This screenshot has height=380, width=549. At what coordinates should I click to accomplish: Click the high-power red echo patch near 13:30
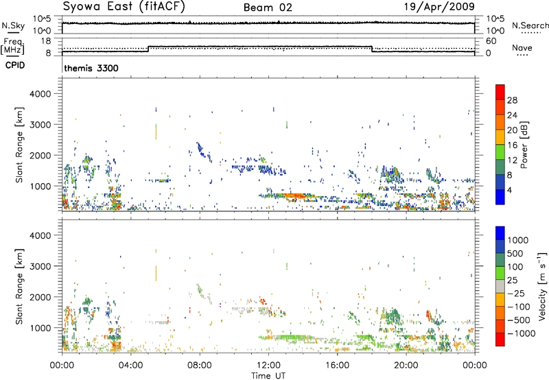294,196
